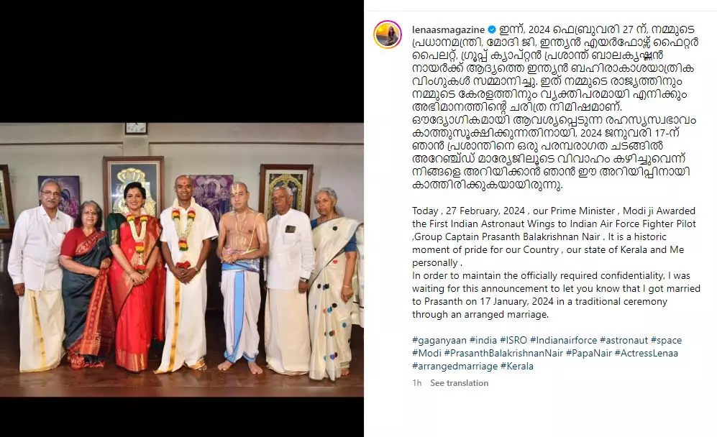Open the #Indianairforce hashtag
The image size is (717, 437).
pos(563,340)
